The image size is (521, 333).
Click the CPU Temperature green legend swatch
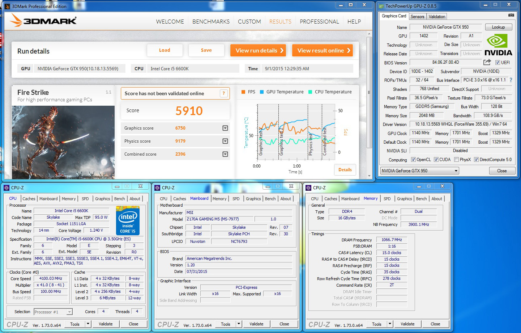(310, 92)
